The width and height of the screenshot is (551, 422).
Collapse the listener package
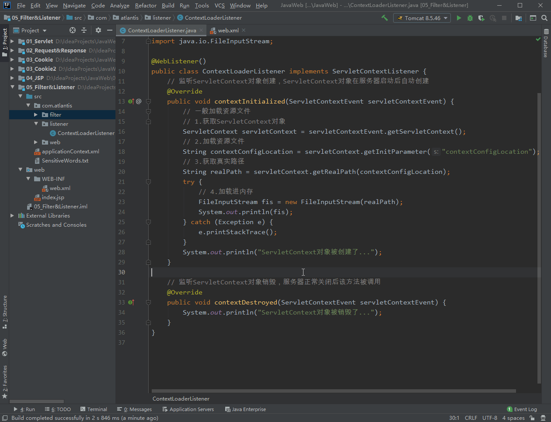[36, 124]
